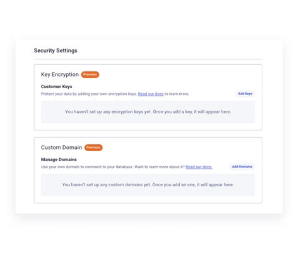Click the Premium badge beside Key Encryption

pyautogui.click(x=90, y=74)
